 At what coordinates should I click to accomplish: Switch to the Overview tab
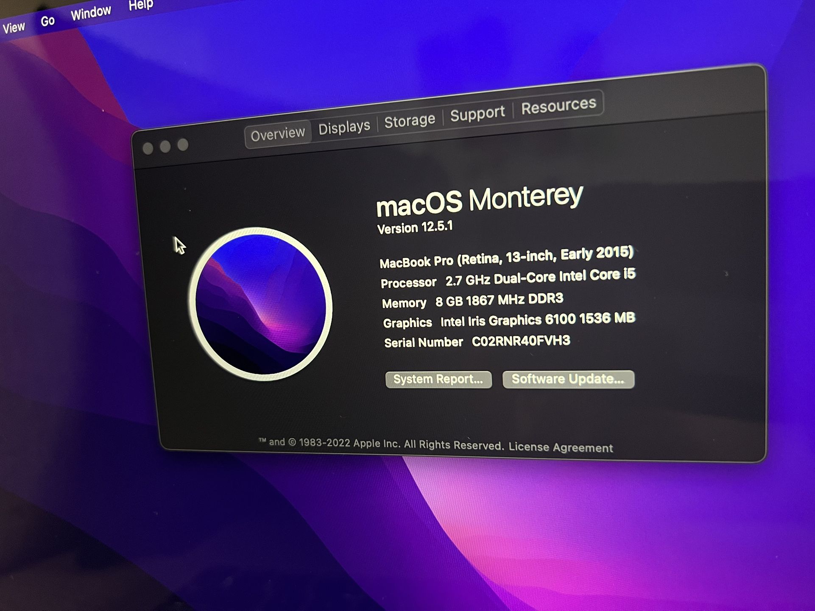(278, 135)
